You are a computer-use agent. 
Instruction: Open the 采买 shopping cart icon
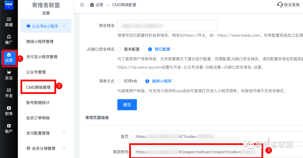[9, 72]
